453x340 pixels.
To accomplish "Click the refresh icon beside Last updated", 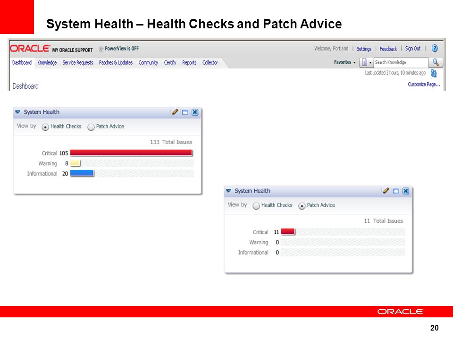I will tap(433, 73).
